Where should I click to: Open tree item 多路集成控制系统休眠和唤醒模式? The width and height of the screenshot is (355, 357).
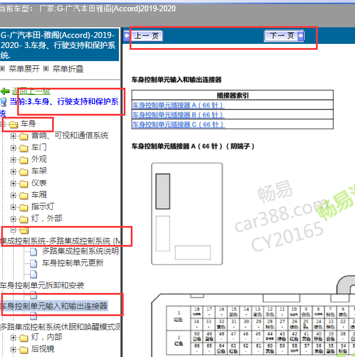60,327
